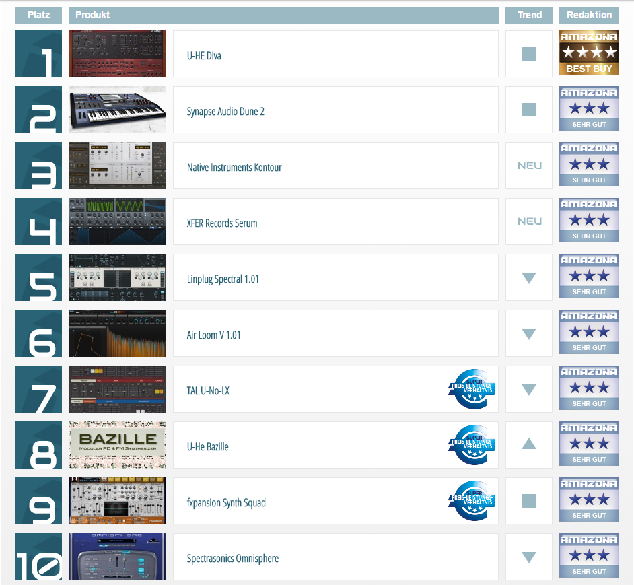Click the Bazille logo thumbnail

117,444
